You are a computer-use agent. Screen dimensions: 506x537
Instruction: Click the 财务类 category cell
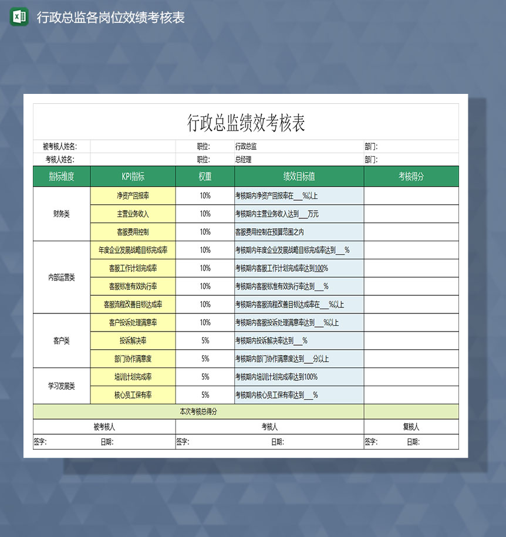62,214
